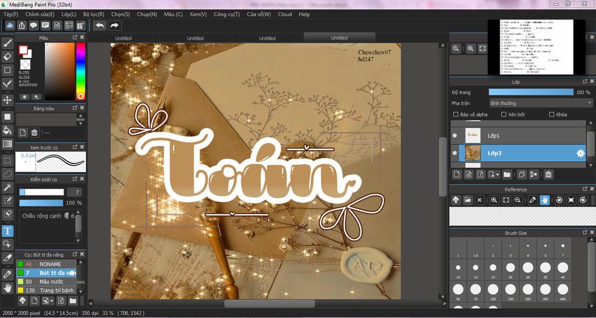Select transparent color swatch in Màu panel
The image size is (596, 318).
point(25,64)
